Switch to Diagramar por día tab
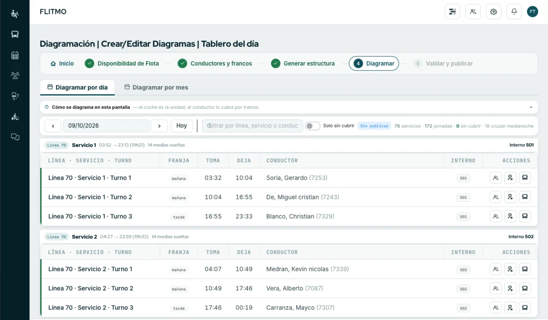Viewport: 548px width, 320px height. click(x=78, y=87)
